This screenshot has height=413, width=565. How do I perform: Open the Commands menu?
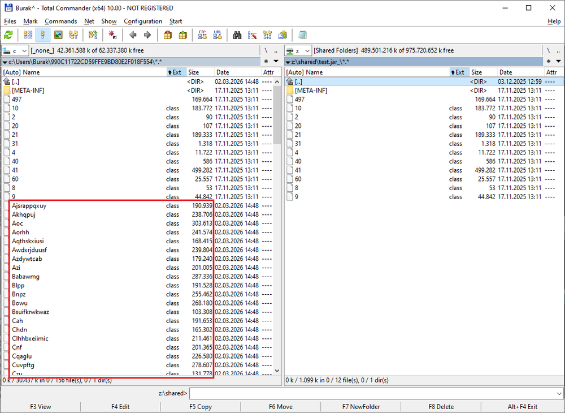pyautogui.click(x=60, y=21)
